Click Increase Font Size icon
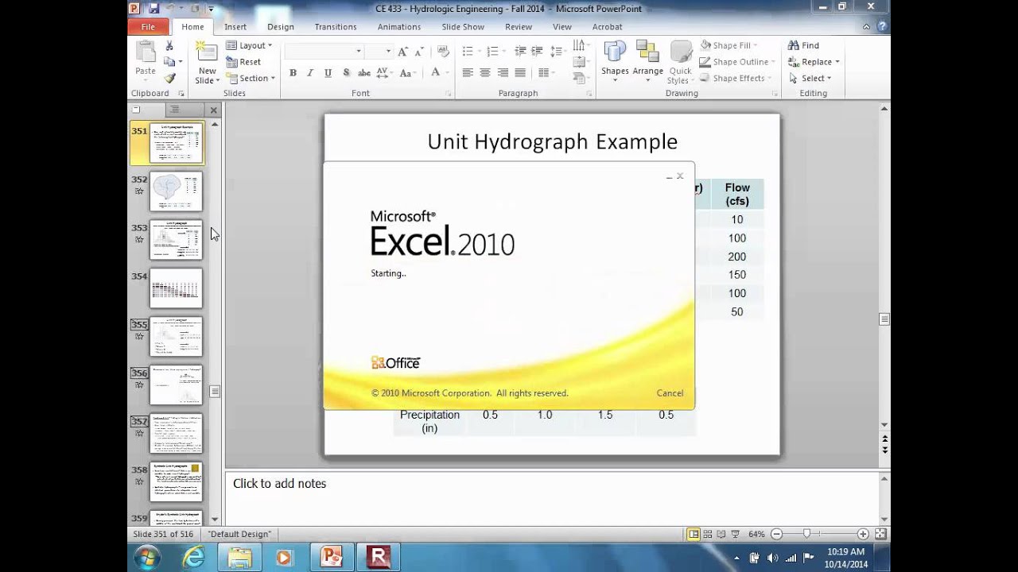Viewport: 1018px width, 572px height. [x=405, y=51]
